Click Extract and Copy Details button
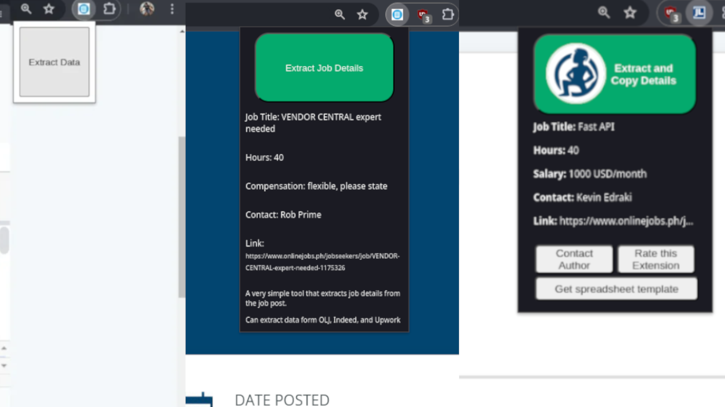725x407 pixels. click(615, 74)
